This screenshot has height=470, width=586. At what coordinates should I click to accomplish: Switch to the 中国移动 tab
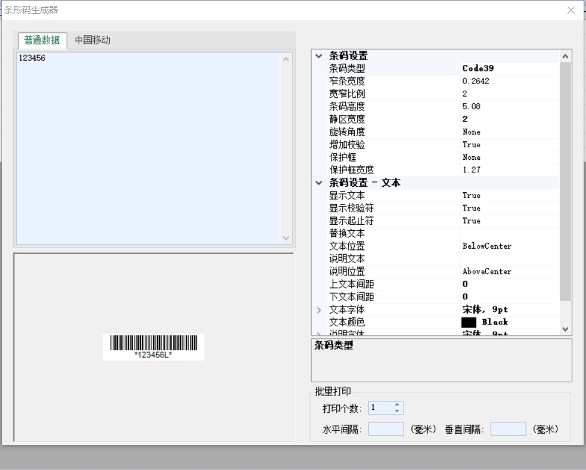tap(92, 40)
